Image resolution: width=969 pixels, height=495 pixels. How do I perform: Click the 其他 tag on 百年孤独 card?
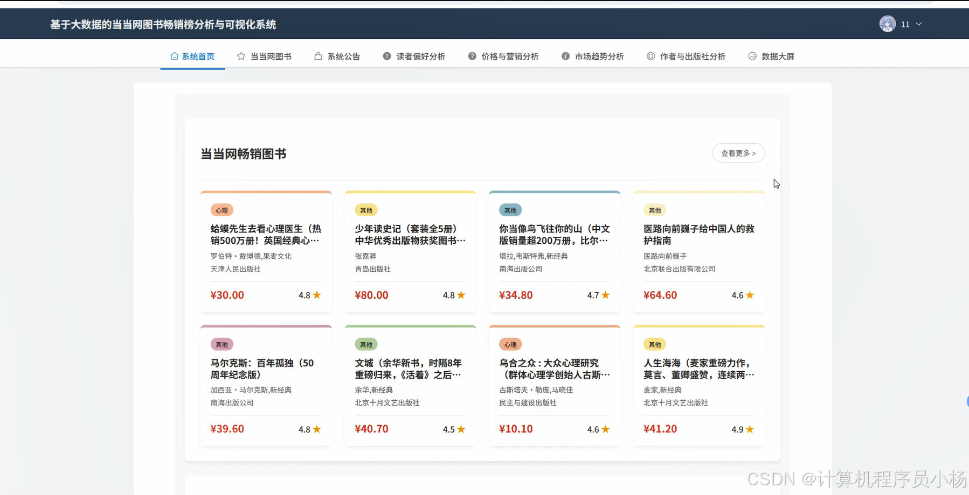[x=222, y=344]
